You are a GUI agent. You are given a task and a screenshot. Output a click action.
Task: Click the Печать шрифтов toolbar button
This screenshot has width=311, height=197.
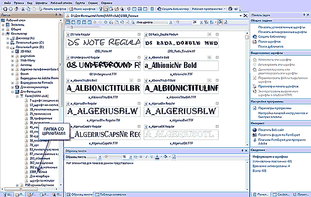[52, 9]
